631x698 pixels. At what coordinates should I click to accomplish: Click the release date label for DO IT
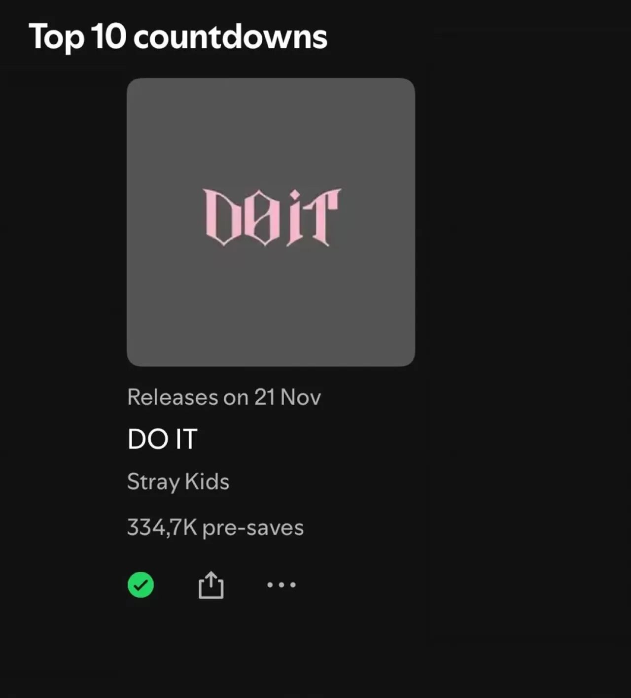(x=224, y=397)
